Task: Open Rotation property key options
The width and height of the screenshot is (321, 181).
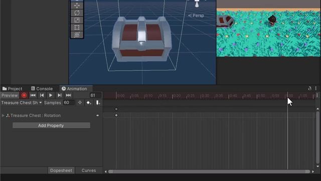Action: (x=98, y=116)
